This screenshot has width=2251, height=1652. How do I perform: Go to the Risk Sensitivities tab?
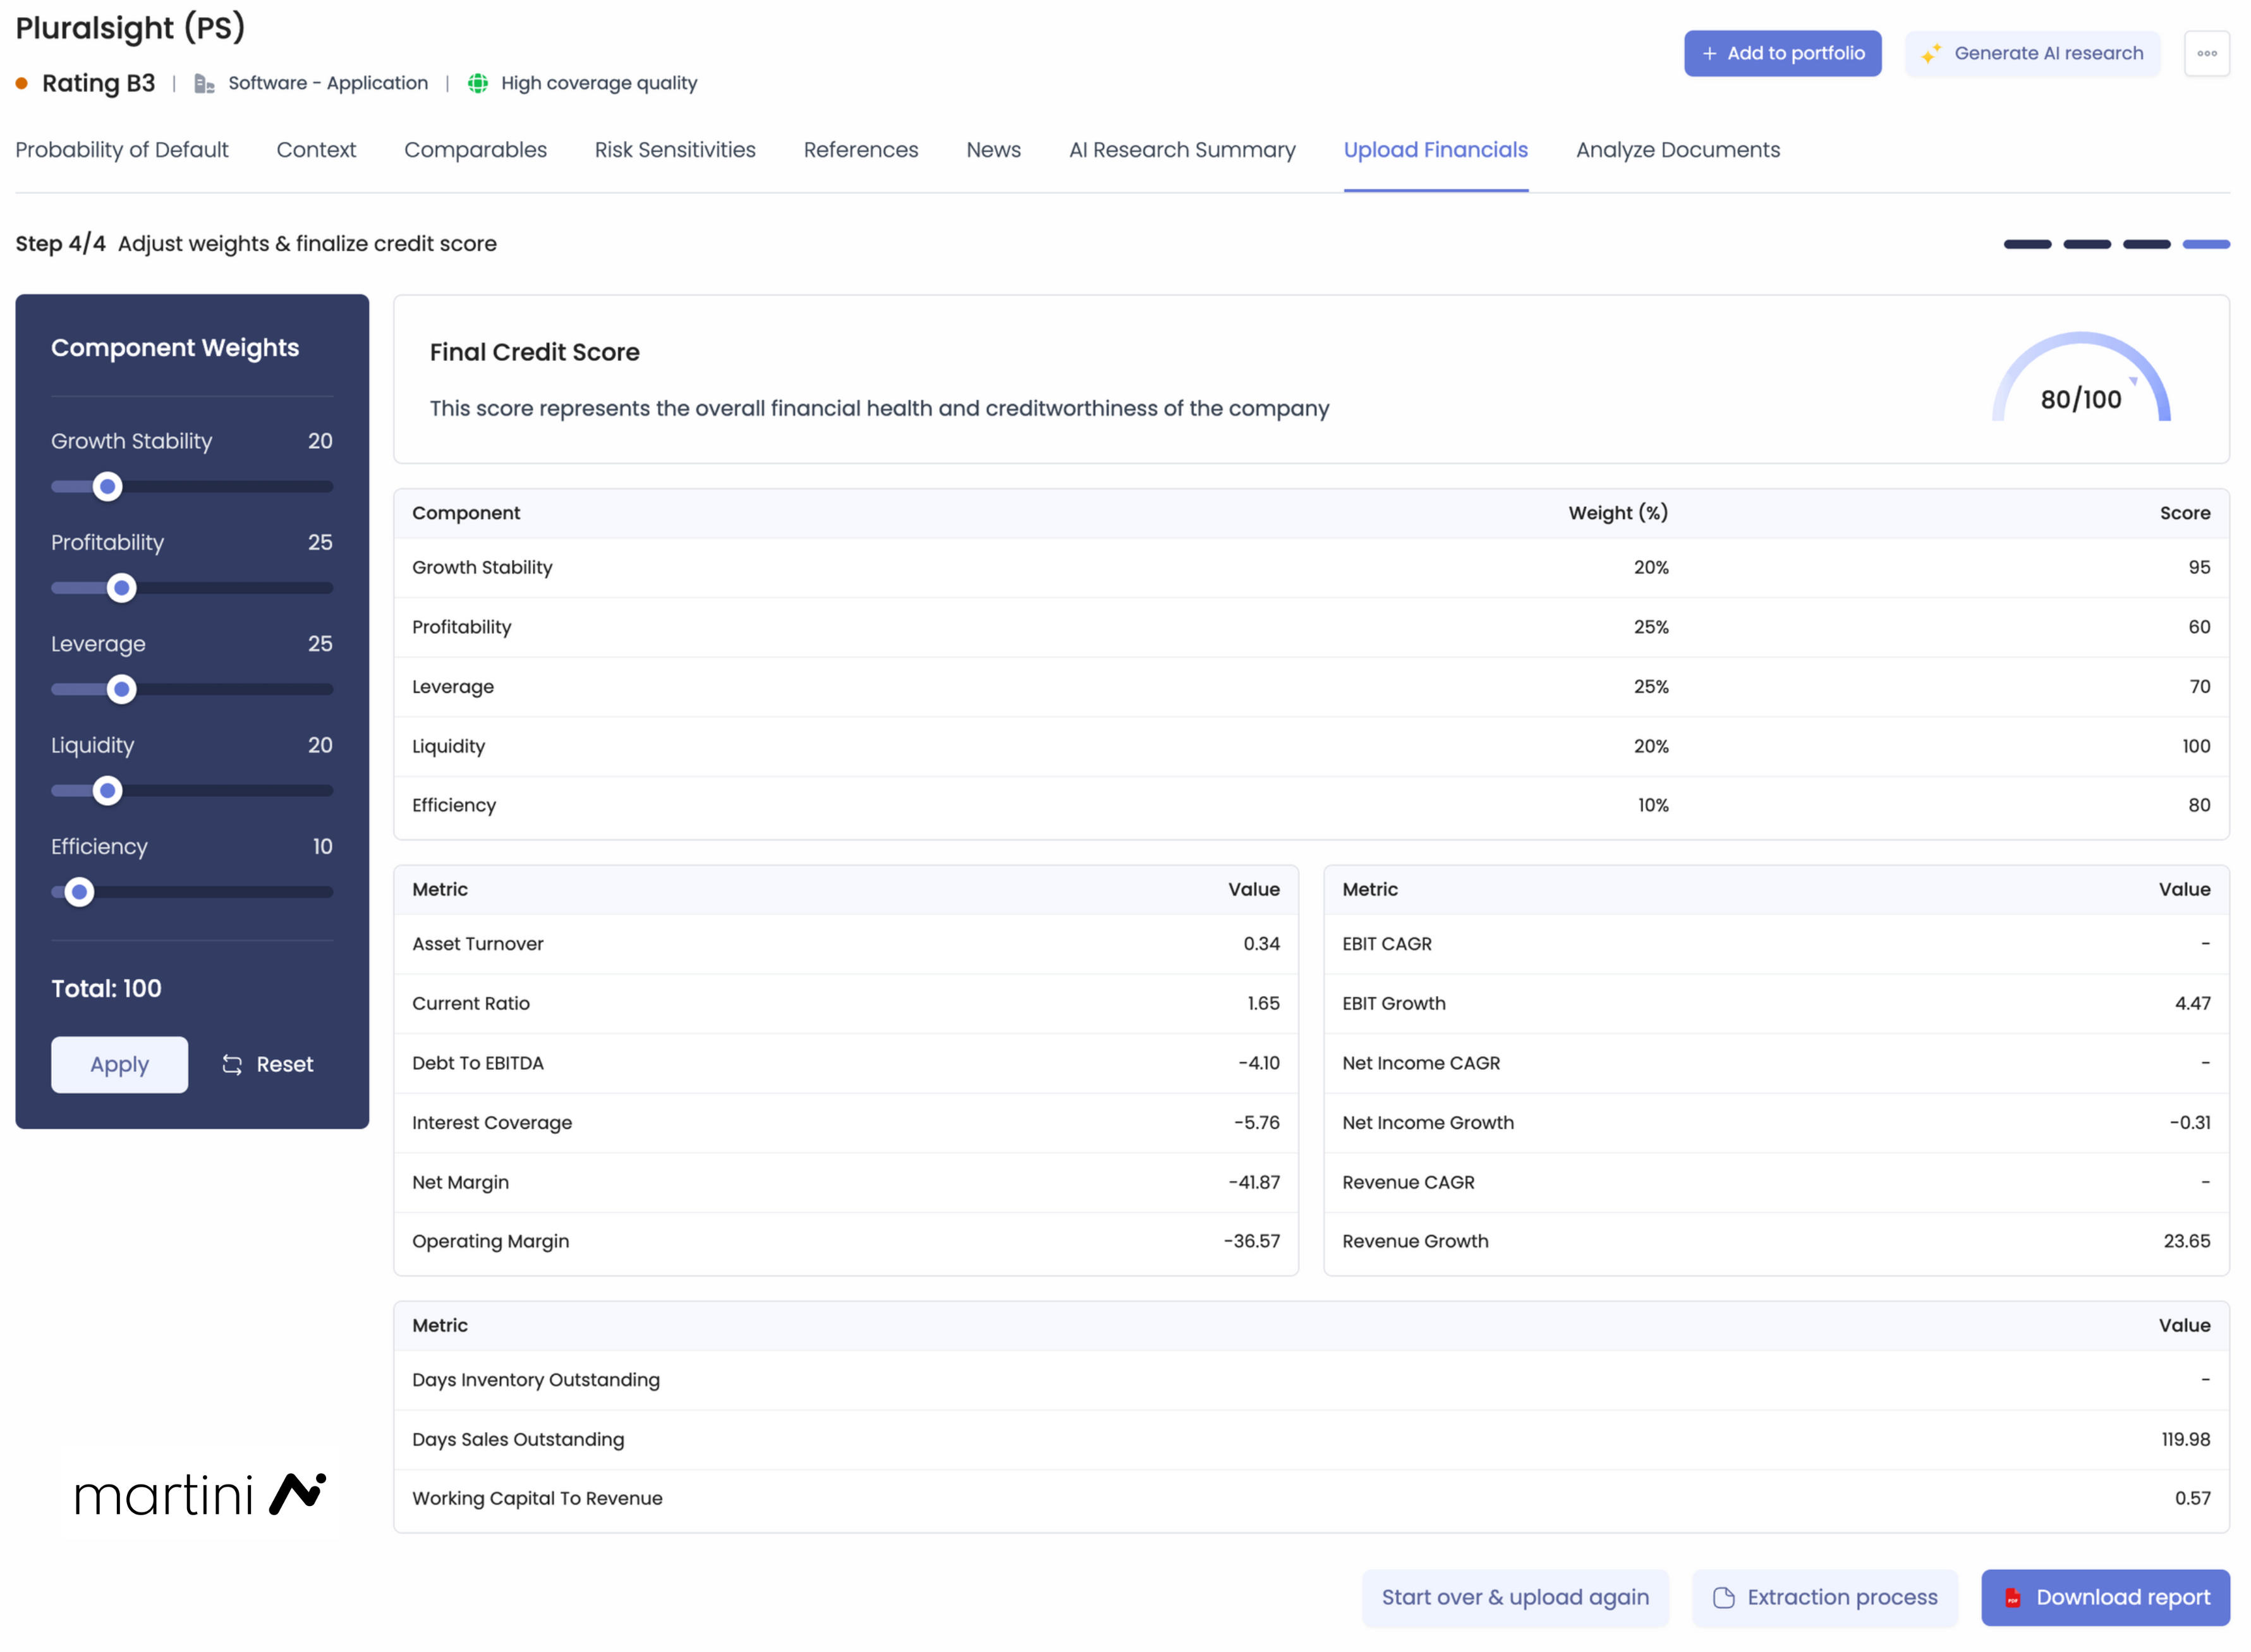(675, 150)
